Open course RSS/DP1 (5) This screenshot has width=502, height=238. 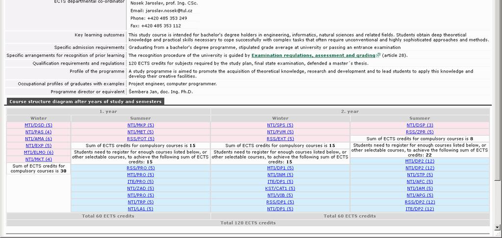tap(280, 202)
